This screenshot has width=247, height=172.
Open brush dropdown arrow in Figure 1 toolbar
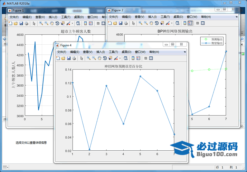coord(72,23)
